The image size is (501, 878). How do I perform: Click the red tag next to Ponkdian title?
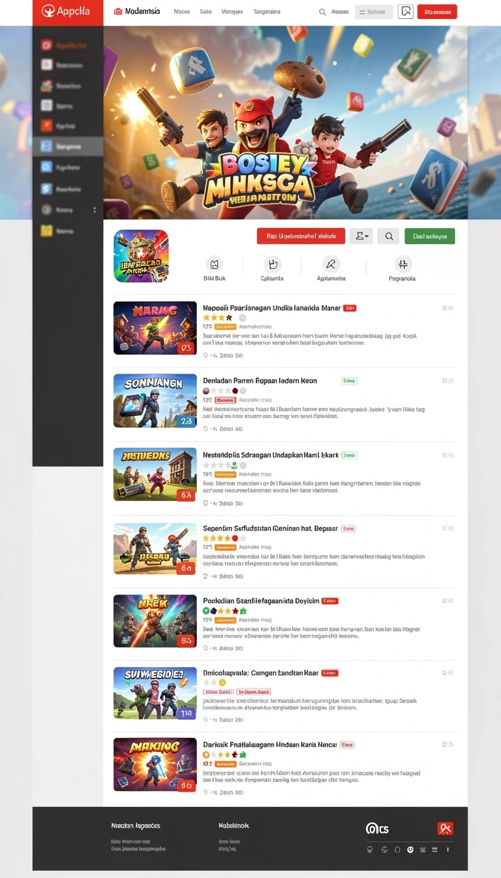click(330, 600)
